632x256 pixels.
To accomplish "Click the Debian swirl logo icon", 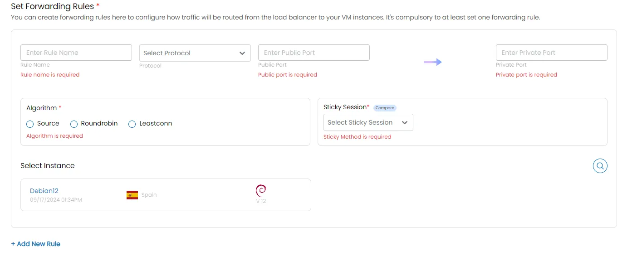I will [261, 190].
